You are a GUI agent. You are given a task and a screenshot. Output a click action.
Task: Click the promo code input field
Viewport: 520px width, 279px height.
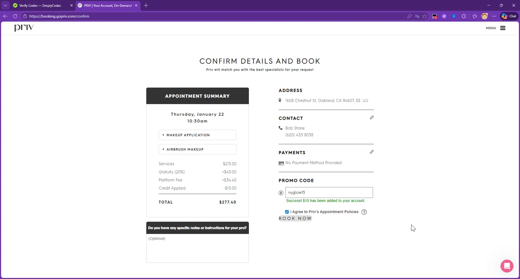329,192
